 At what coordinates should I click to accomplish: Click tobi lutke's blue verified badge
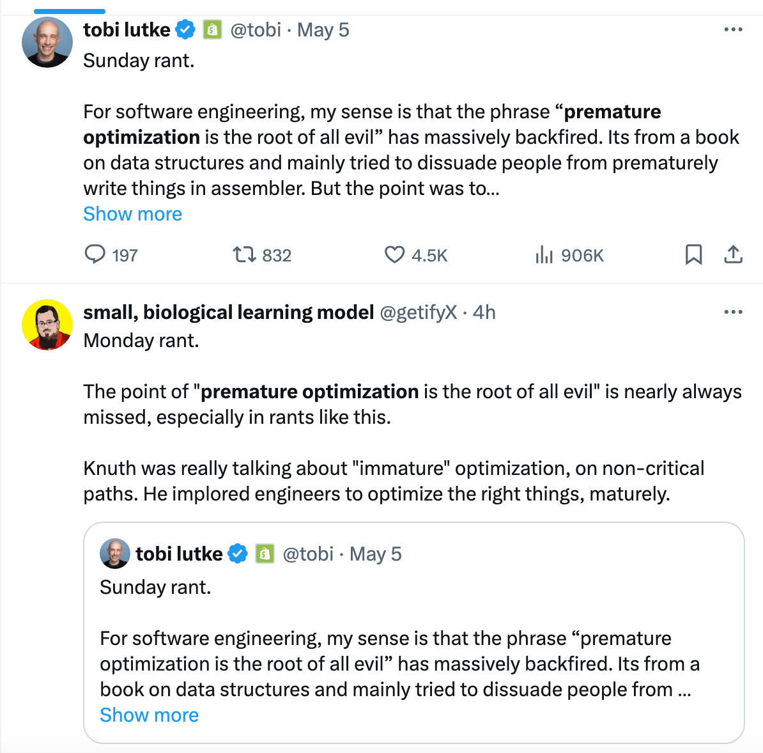click(x=185, y=29)
